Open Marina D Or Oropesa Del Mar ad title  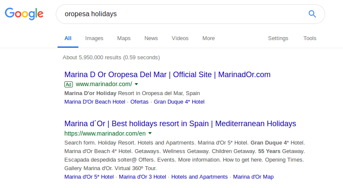pyautogui.click(x=167, y=75)
